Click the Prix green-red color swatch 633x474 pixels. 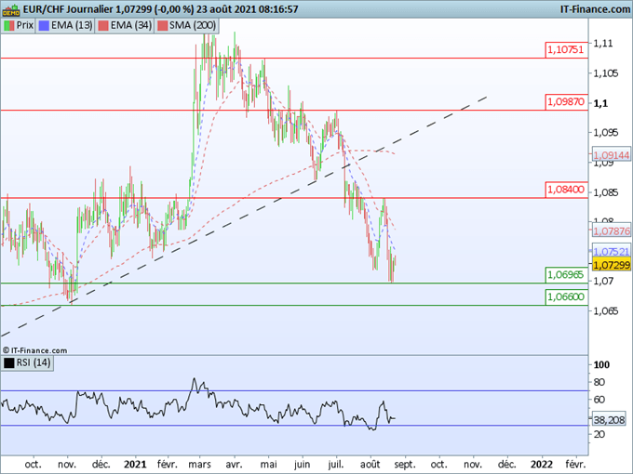(9, 26)
